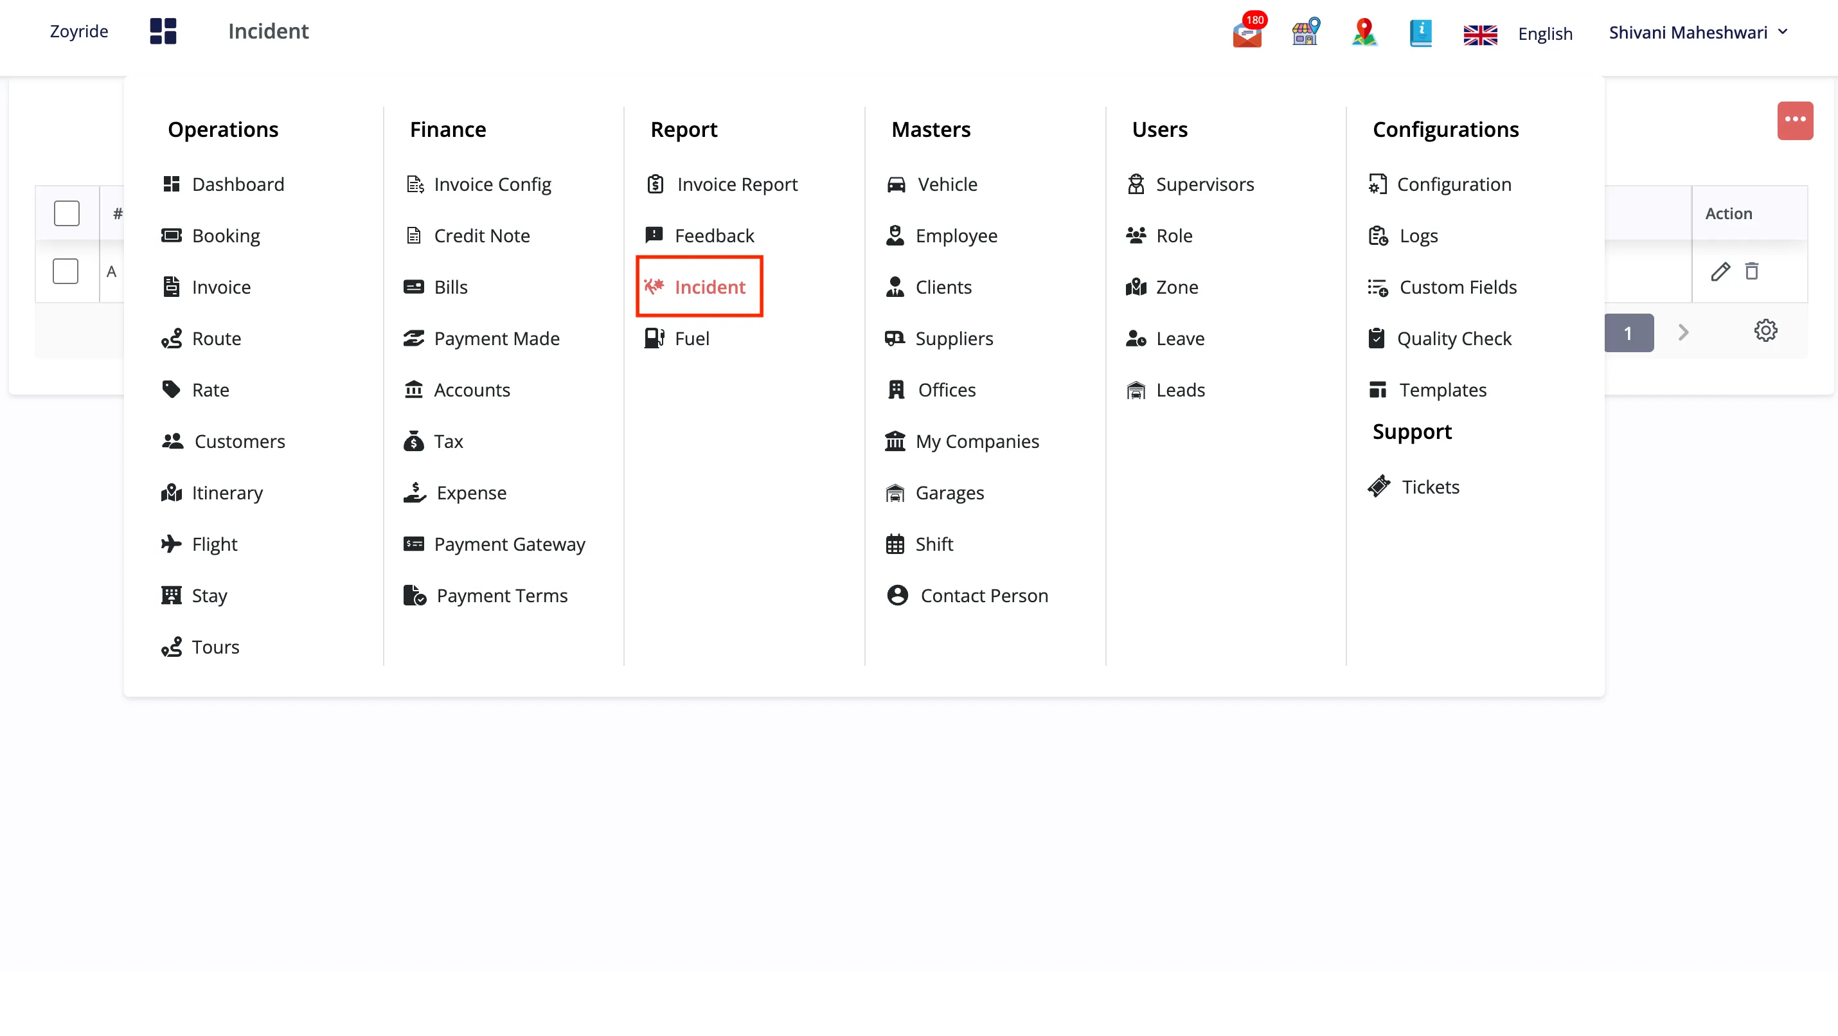
Task: Open the blue info guide book icon
Action: (1421, 32)
